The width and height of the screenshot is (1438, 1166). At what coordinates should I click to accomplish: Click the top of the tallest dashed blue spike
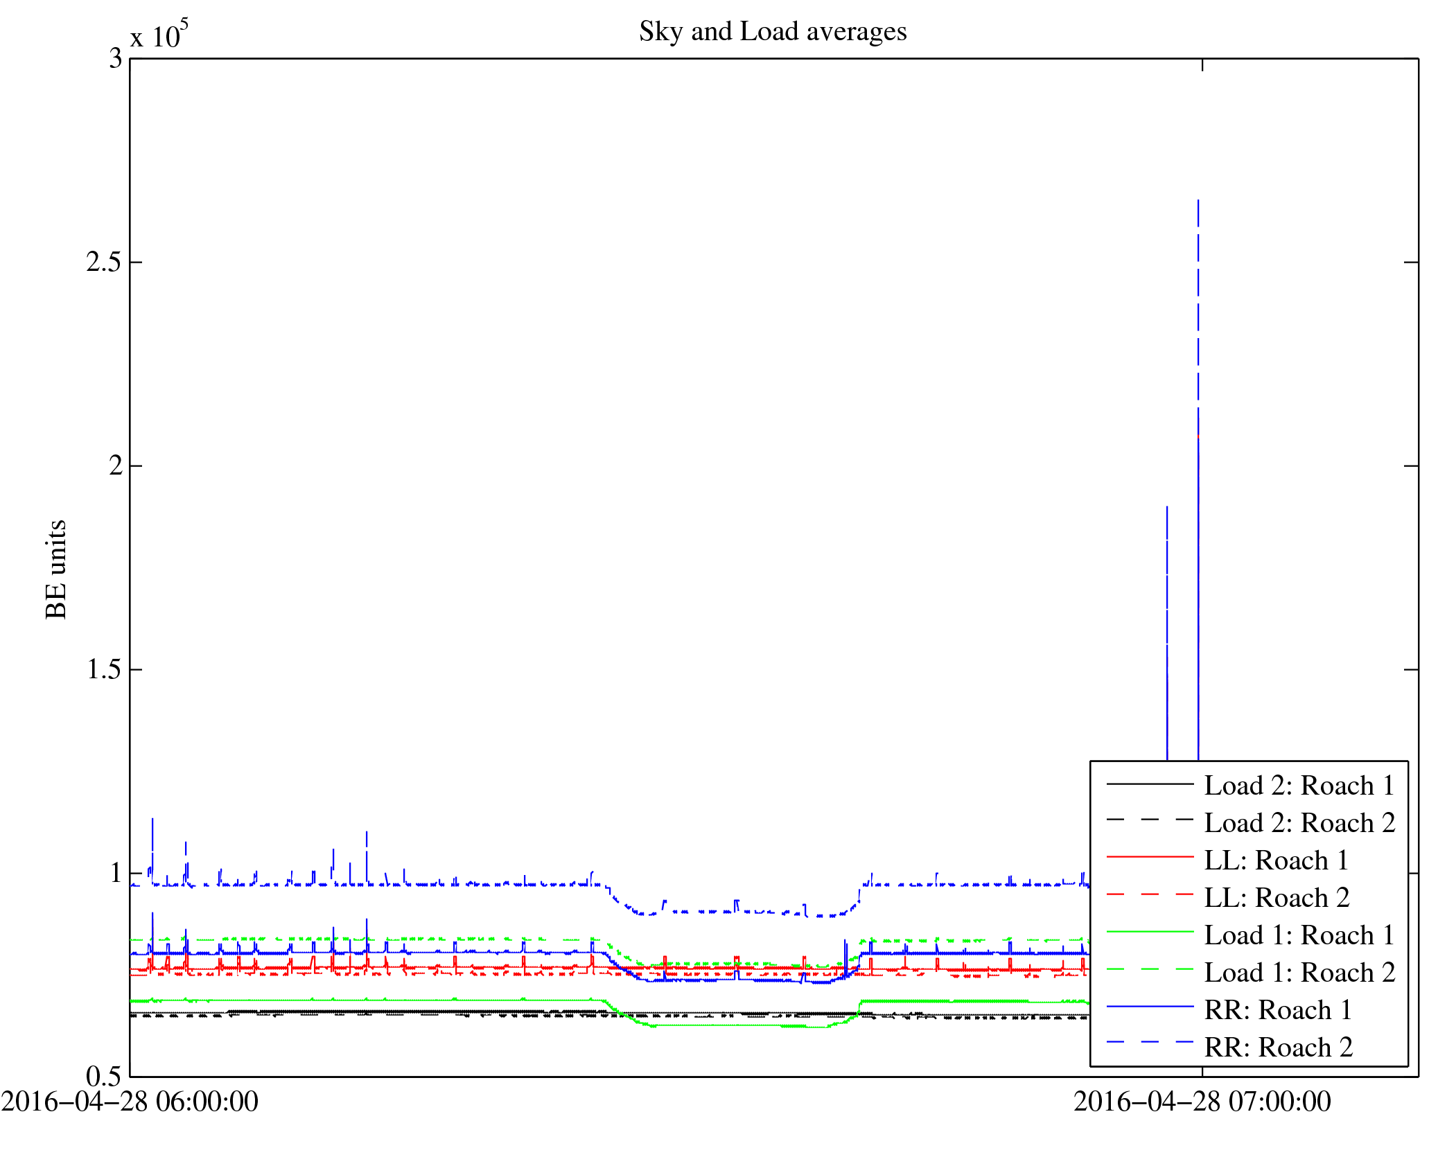[x=1198, y=202]
